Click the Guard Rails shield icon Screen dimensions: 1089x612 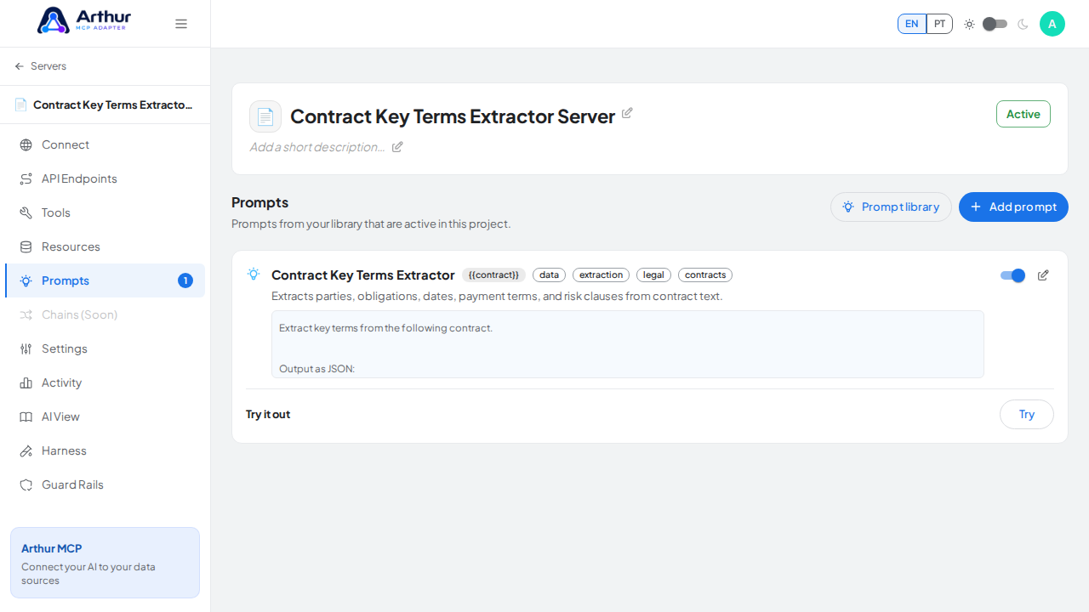click(x=26, y=484)
